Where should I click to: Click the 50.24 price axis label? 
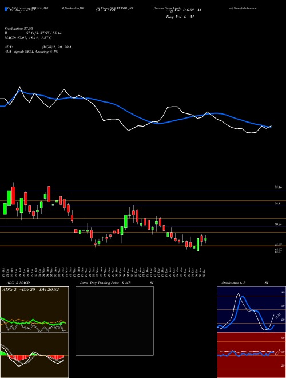pos(278,224)
